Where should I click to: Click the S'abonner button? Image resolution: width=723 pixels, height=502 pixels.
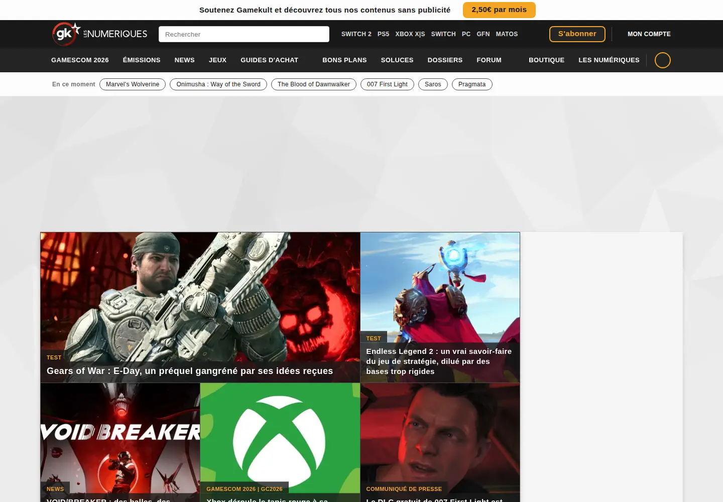click(577, 34)
